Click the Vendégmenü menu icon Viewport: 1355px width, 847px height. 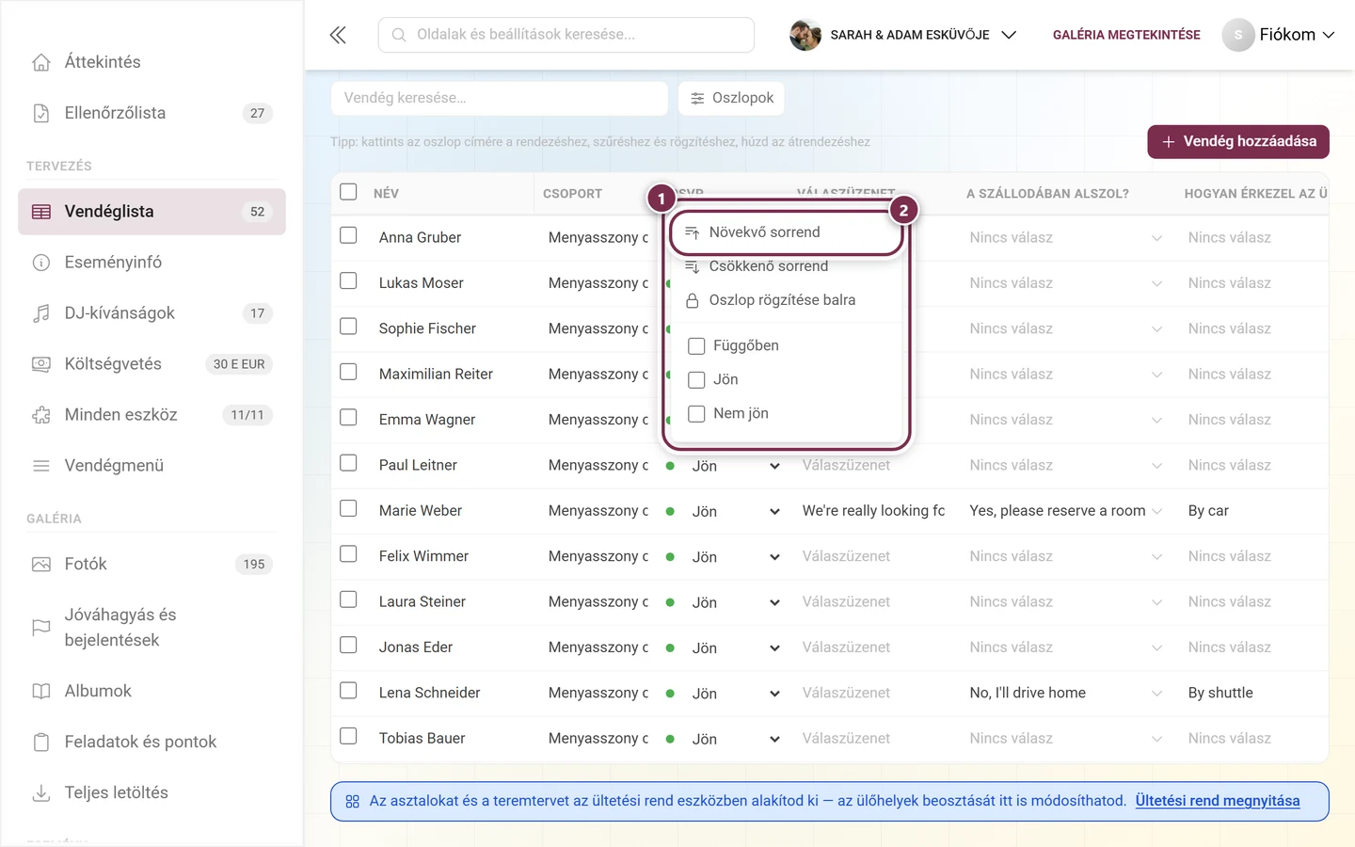point(41,466)
